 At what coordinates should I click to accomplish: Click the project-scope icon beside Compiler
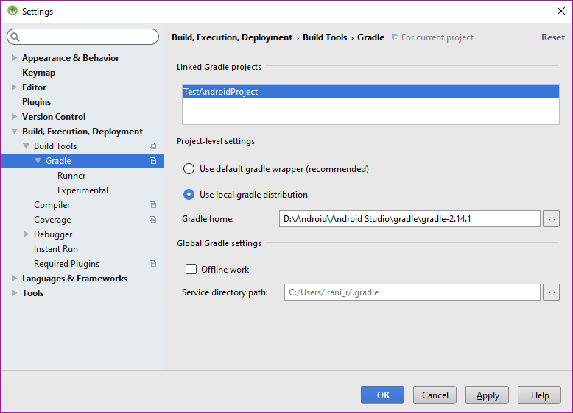click(x=152, y=205)
